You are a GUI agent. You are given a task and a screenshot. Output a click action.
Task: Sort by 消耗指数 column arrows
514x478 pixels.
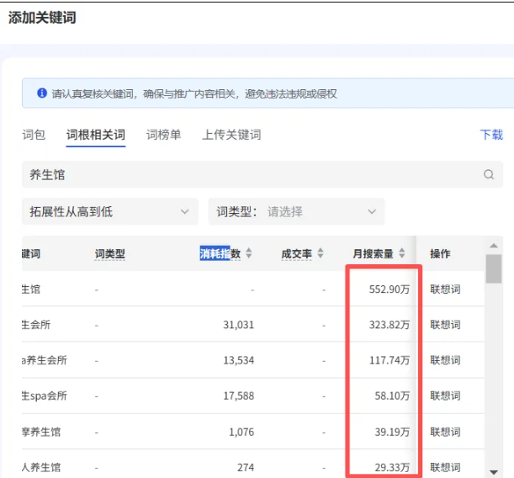tap(249, 253)
